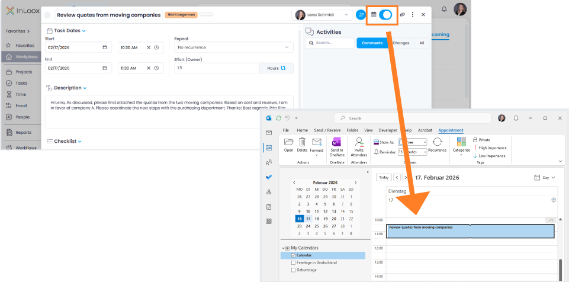Click the recalculate effort icon next to Hours
The height and width of the screenshot is (282, 569).
[283, 68]
